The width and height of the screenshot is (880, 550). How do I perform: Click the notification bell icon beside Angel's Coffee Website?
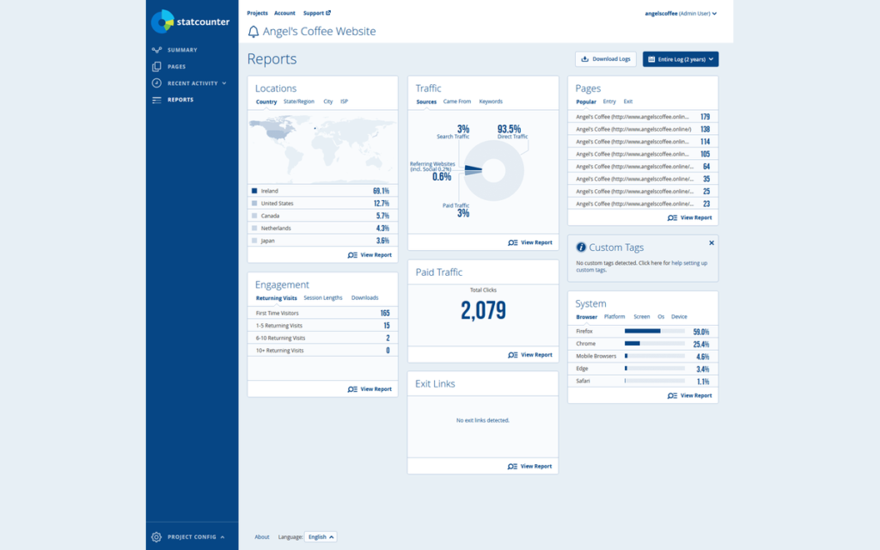click(x=254, y=32)
